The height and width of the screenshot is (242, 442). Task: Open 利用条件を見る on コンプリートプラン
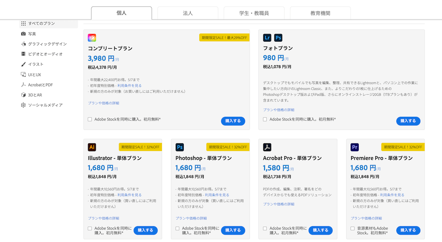click(129, 85)
